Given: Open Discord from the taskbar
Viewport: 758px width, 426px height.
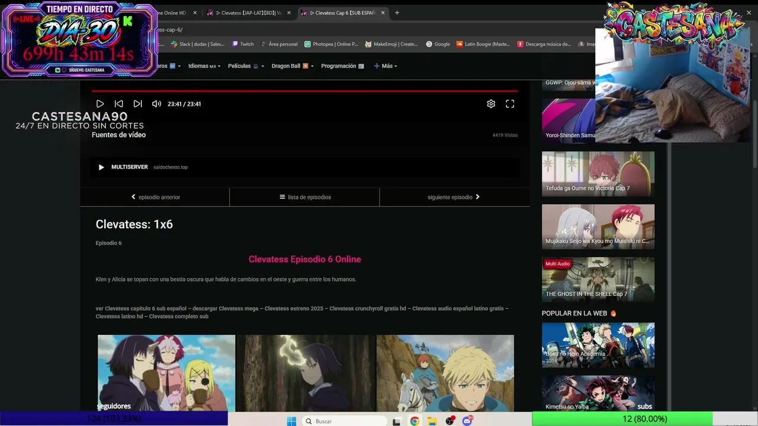Looking at the screenshot, I should [468, 421].
